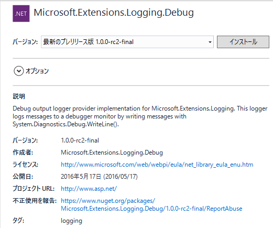
Task: Click the 説明 description heading
Action: (19, 96)
